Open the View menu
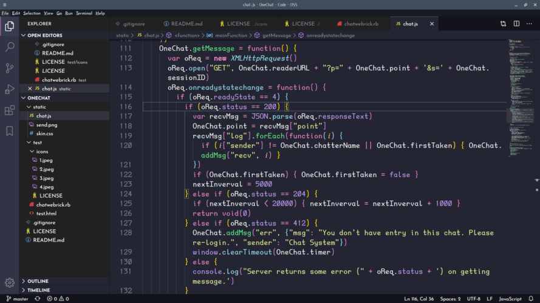The image size is (540, 303). (48, 13)
